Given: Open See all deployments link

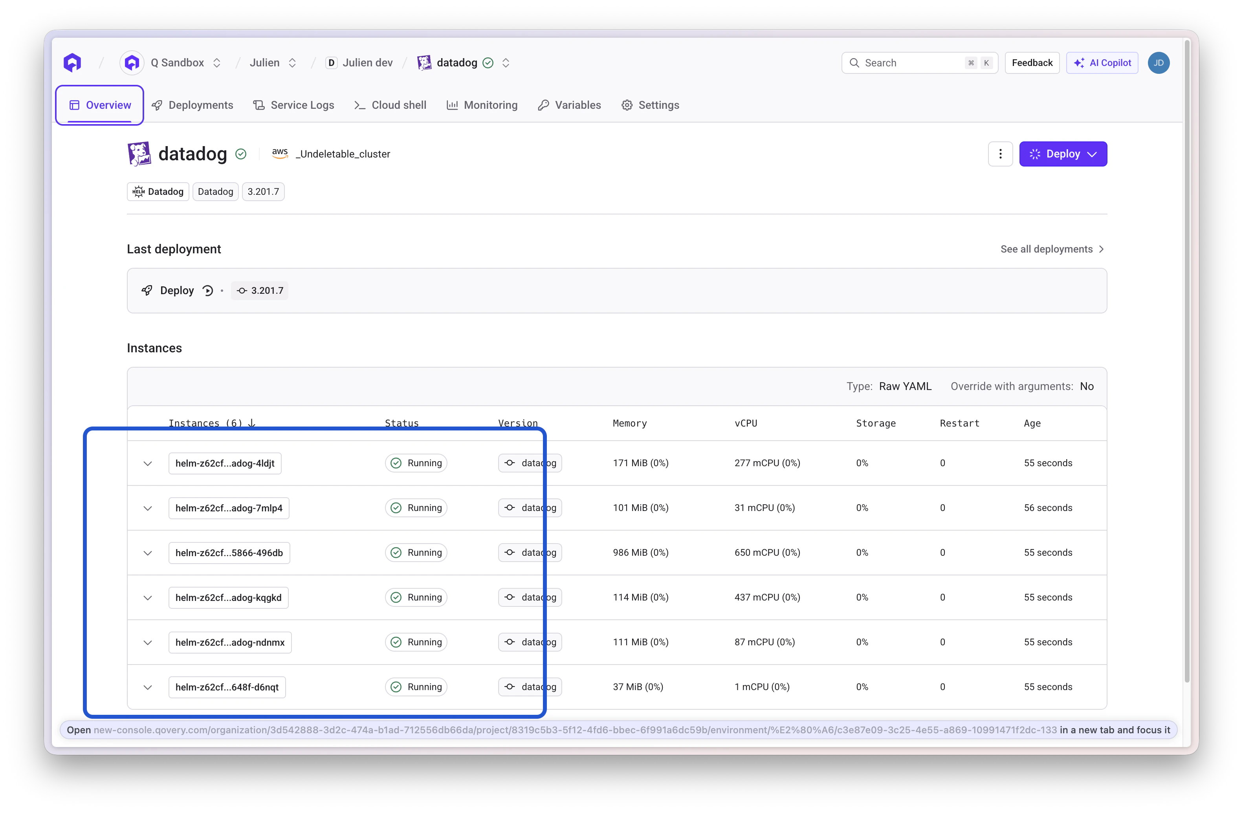Looking at the screenshot, I should 1052,249.
